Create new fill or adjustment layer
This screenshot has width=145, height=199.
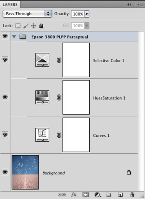coord(98,195)
